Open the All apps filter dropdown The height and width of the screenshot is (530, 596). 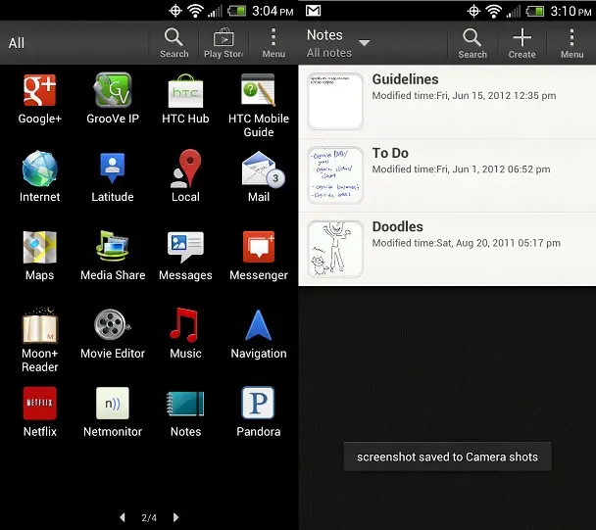[17, 43]
